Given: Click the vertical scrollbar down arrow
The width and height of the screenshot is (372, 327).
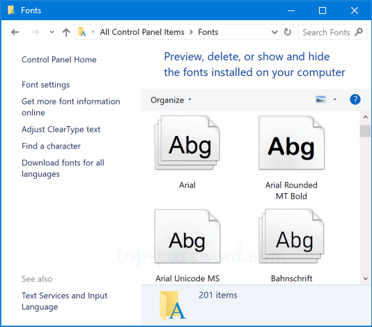Looking at the screenshot, I should [365, 279].
